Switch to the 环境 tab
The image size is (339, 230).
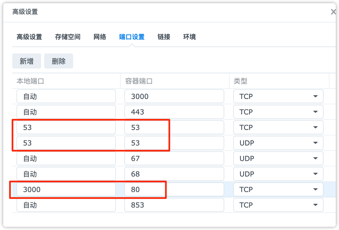coord(189,37)
